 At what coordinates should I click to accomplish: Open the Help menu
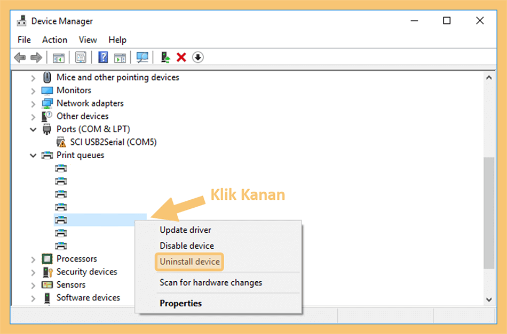[117, 40]
